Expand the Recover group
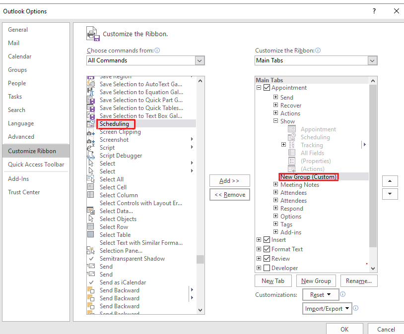404x334 pixels. [275, 105]
